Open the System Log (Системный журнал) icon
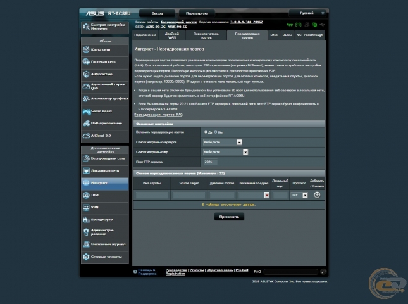Screen dimensions: 408x304 86,244
